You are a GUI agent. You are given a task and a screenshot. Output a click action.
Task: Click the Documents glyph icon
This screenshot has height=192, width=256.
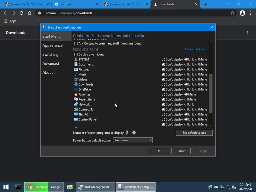[x=76, y=64]
